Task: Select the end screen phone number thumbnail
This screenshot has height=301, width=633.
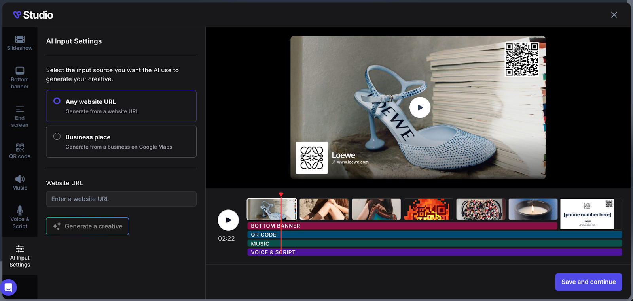Action: pyautogui.click(x=587, y=214)
